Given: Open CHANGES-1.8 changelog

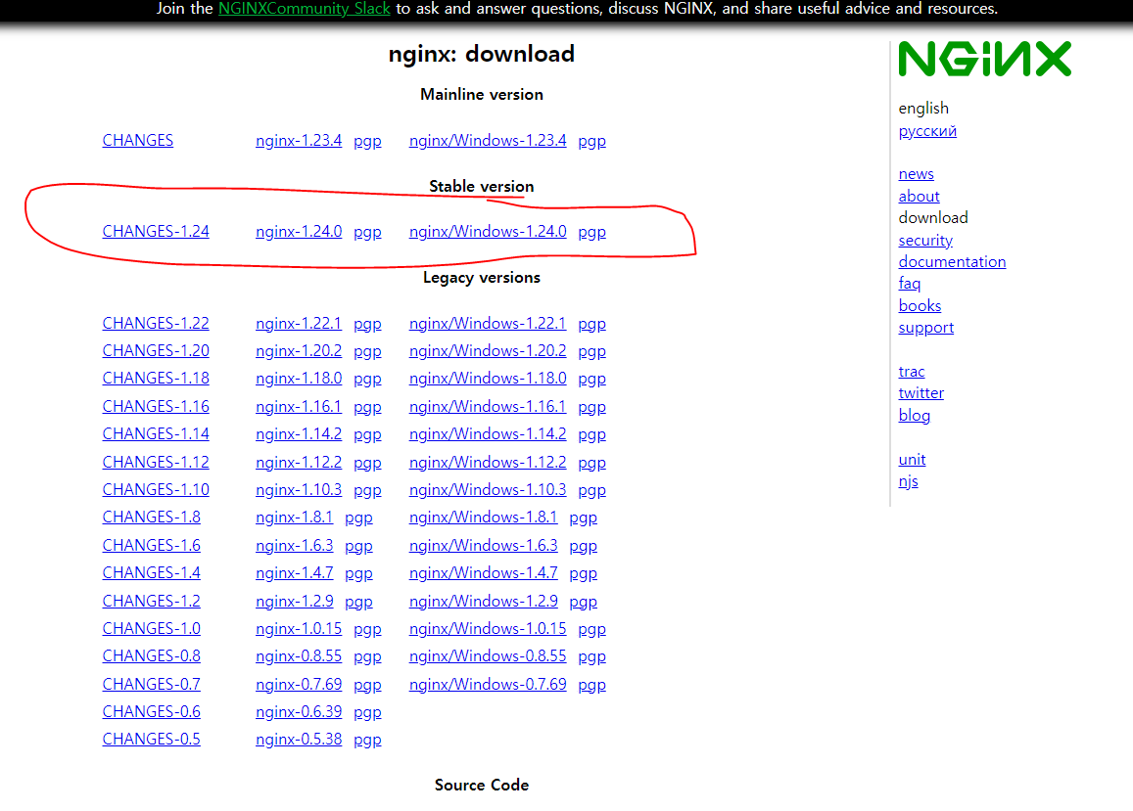Looking at the screenshot, I should (152, 517).
